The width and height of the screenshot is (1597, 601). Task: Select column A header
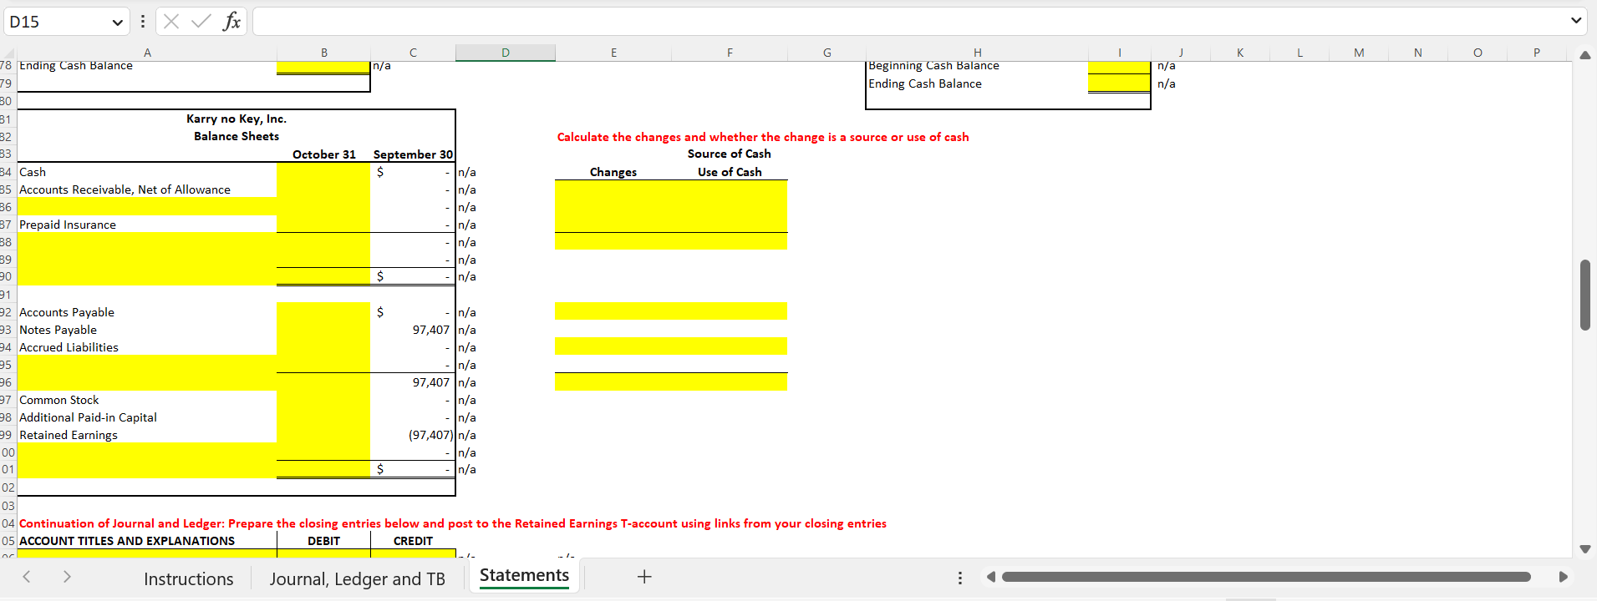tap(147, 53)
